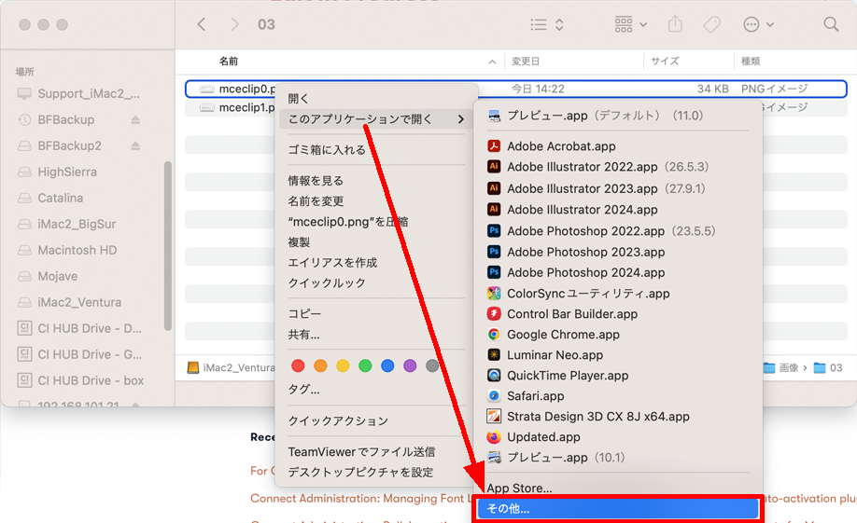Viewport: 857px width, 523px height.
Task: Open with default プレビュー.app (11.0)
Action: click(x=596, y=116)
